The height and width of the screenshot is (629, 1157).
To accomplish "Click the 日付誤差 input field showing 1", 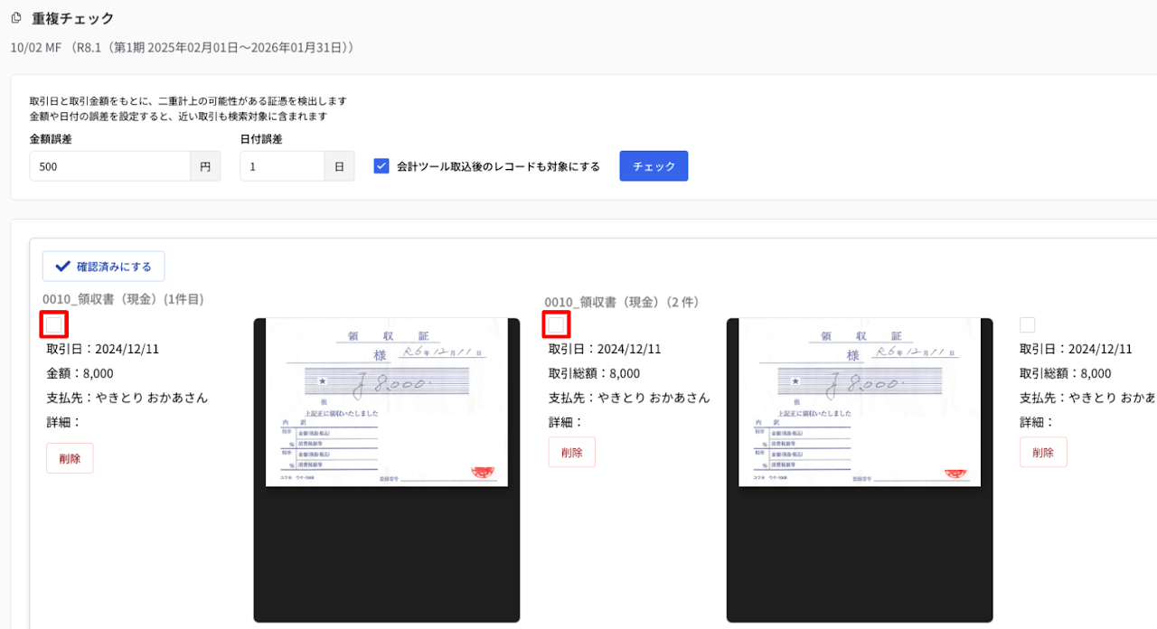I will [282, 166].
